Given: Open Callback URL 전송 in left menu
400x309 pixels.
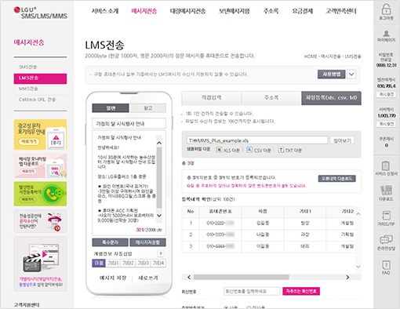Looking at the screenshot, I should click(37, 100).
